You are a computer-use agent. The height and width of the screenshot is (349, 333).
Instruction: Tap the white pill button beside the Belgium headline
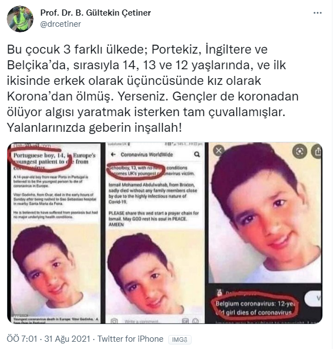click(313, 298)
